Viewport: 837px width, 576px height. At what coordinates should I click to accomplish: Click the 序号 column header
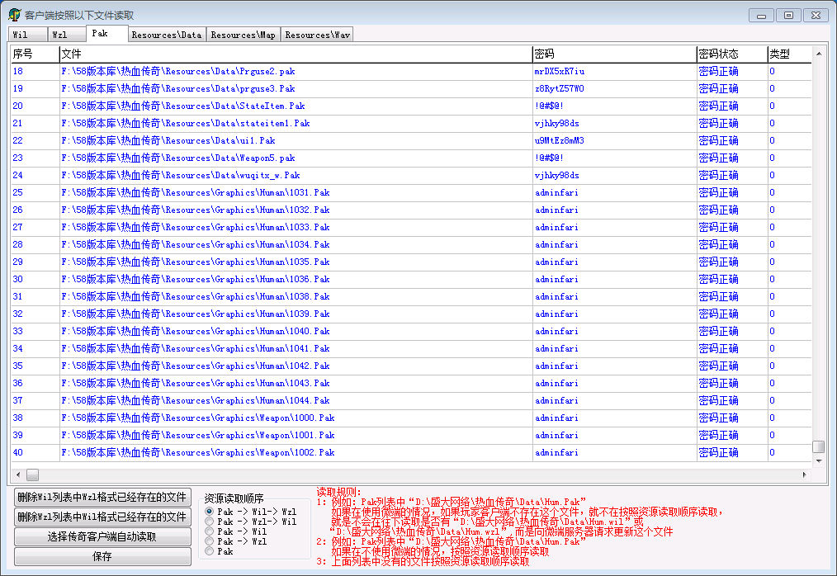click(x=35, y=54)
